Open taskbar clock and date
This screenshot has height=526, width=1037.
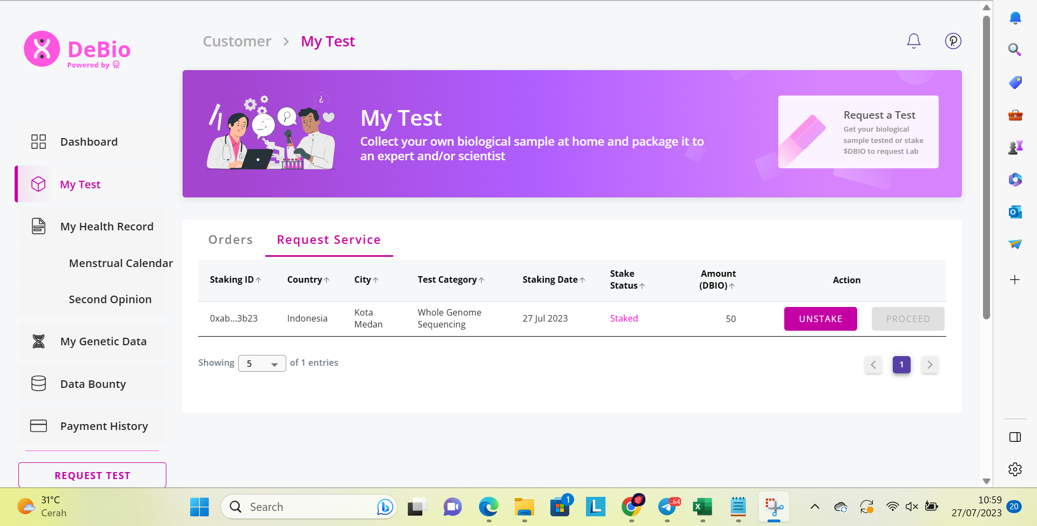(977, 507)
